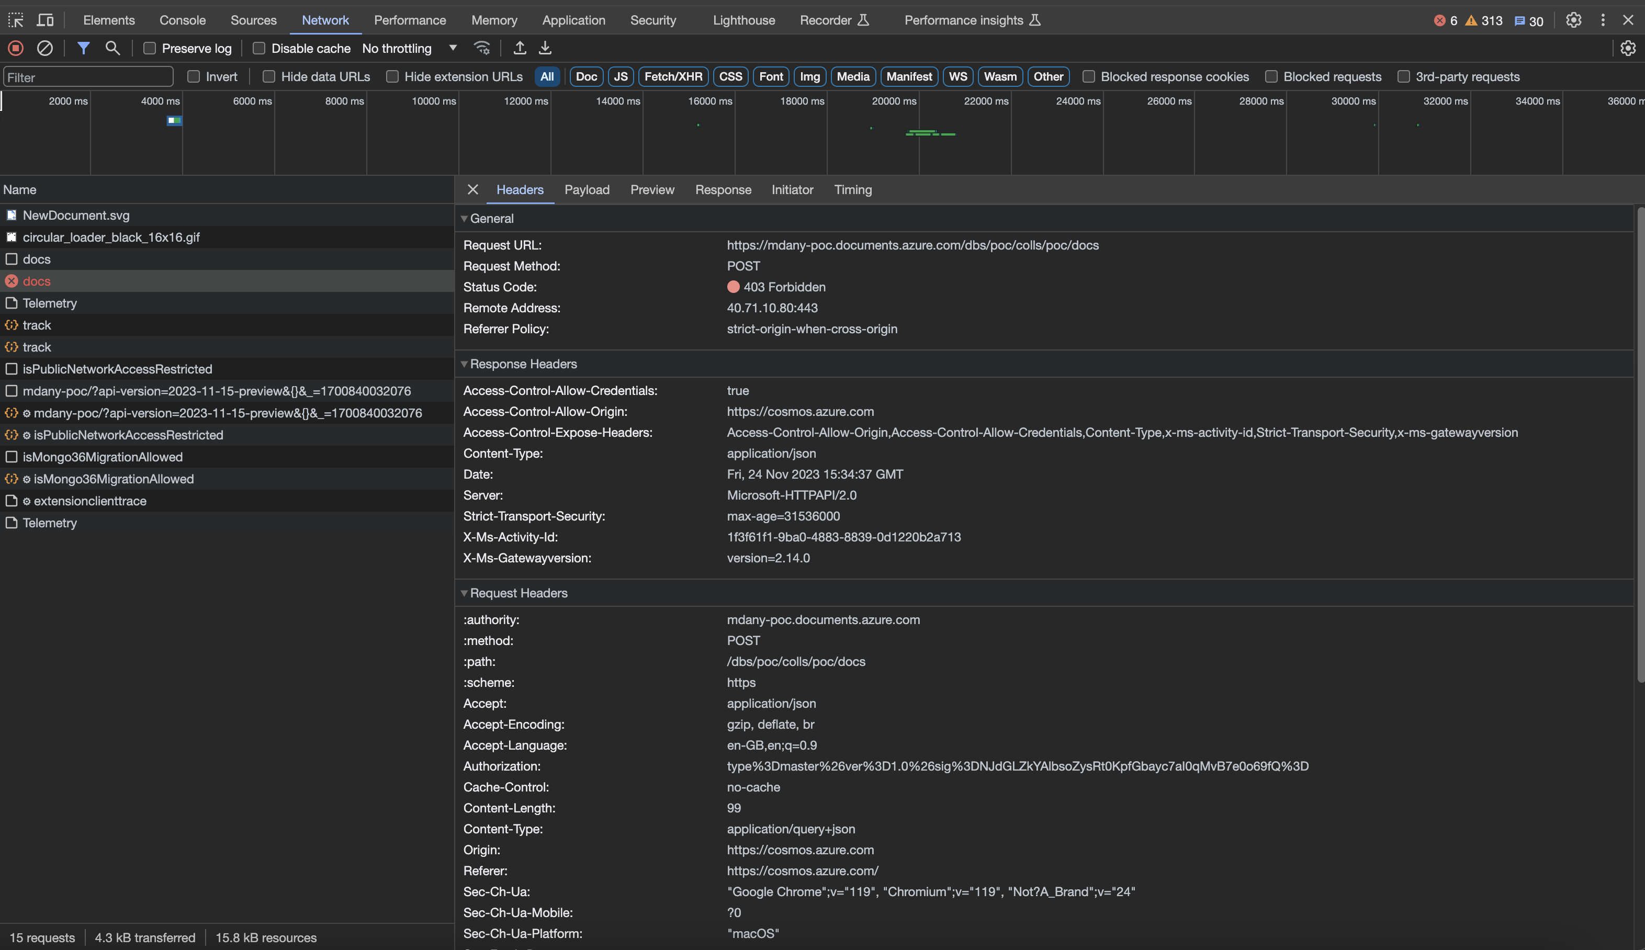
Task: Click the record network log icon
Action: point(16,48)
